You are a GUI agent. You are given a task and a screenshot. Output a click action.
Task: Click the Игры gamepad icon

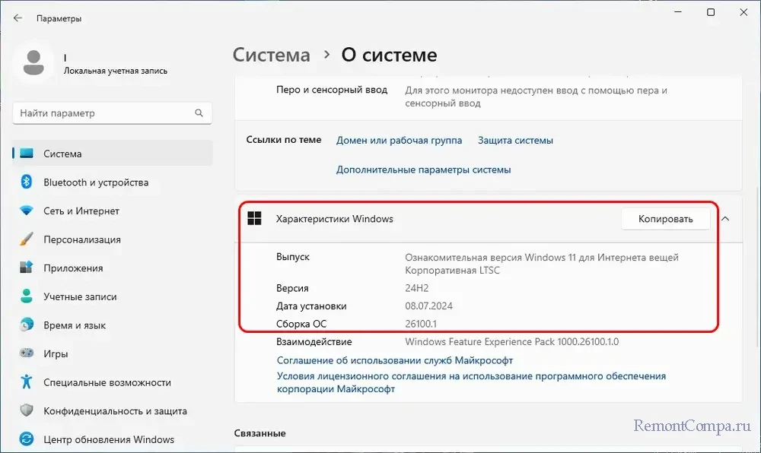[26, 353]
